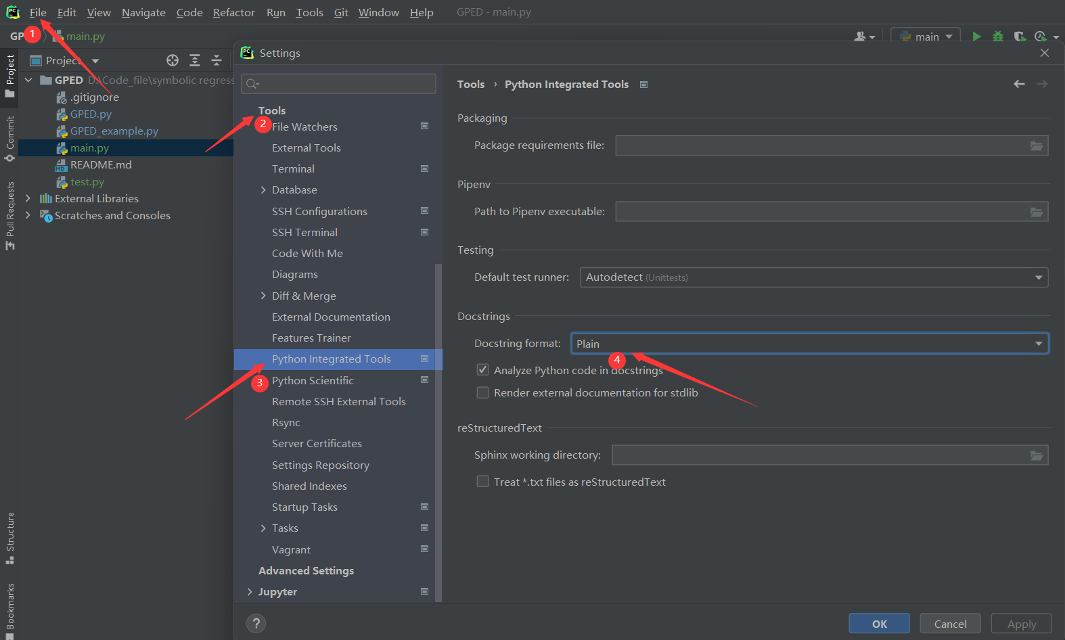Select GPED_example.py in project tree

point(114,131)
